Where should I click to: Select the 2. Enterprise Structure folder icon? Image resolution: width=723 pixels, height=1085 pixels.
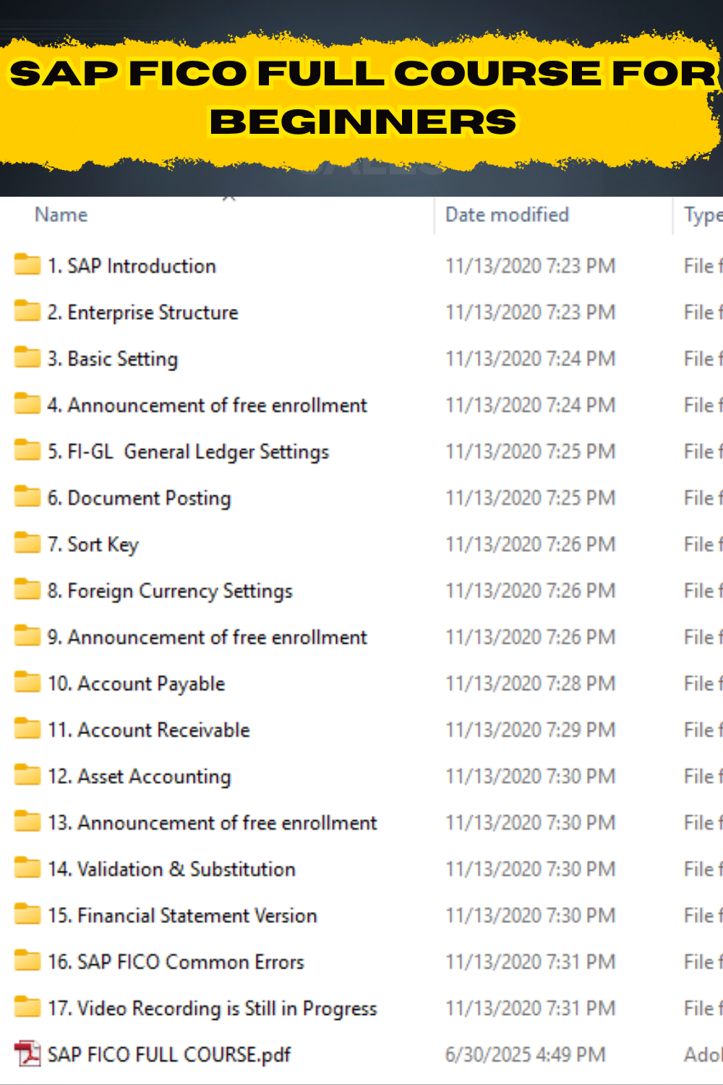pos(27,311)
